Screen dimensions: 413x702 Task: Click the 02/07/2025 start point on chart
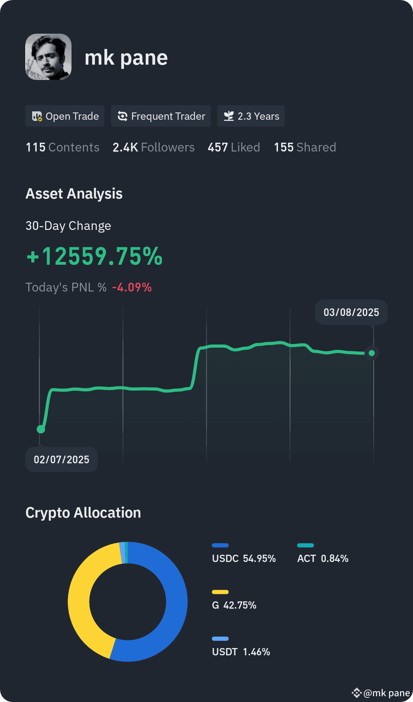41,429
